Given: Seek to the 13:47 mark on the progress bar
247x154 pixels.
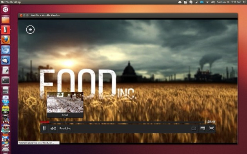Looking at the screenshot, I should [x=65, y=122].
